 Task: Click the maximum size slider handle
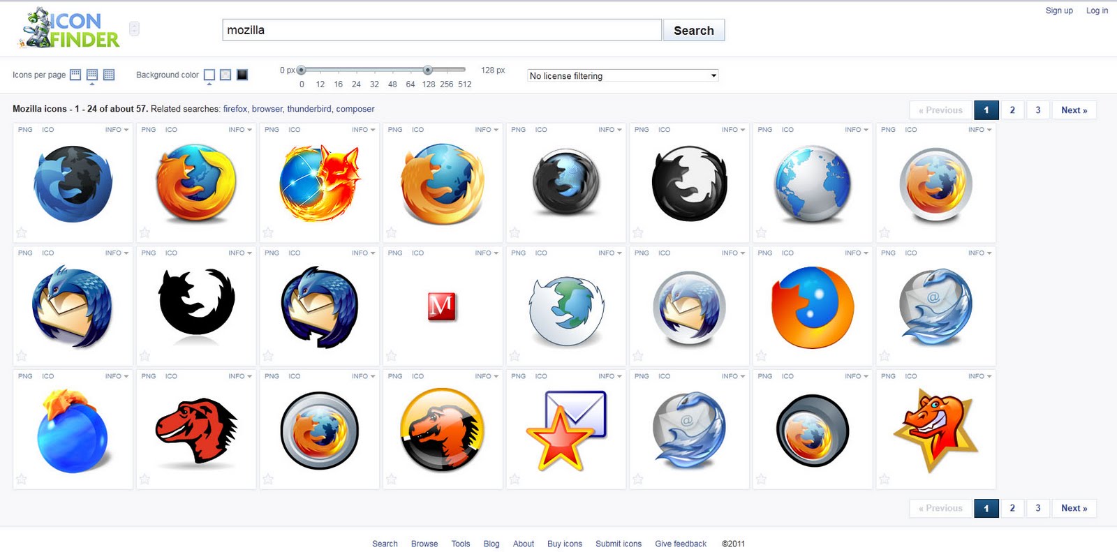(x=428, y=70)
